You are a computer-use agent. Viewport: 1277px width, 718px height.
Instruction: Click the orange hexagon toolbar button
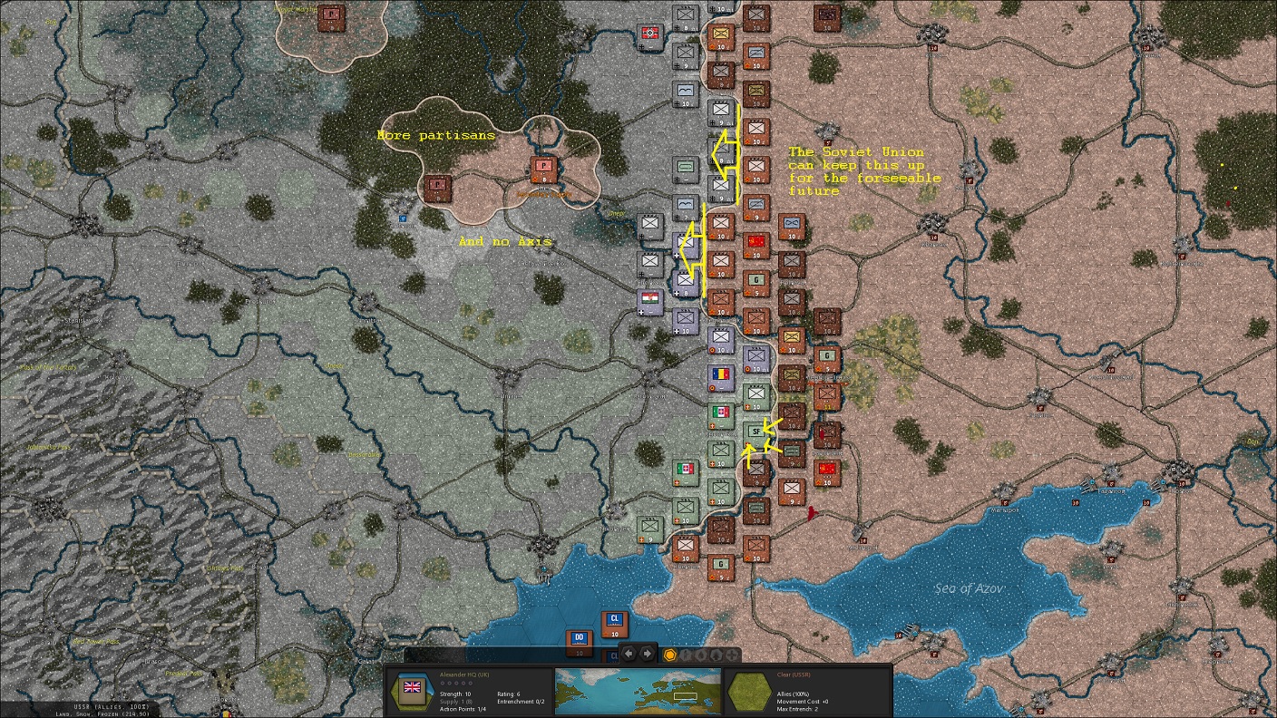click(670, 655)
